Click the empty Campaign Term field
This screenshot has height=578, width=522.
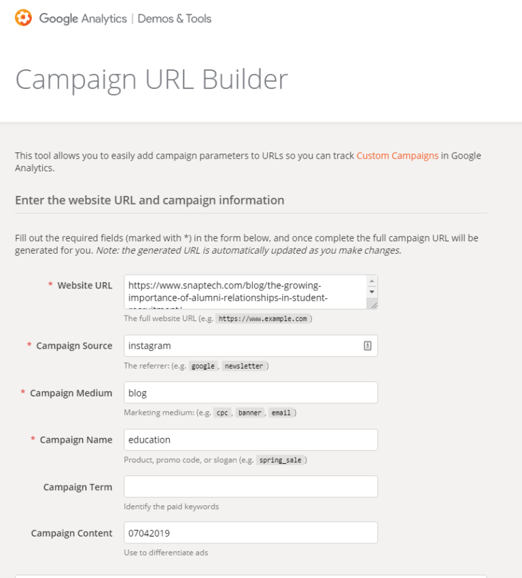click(x=250, y=486)
